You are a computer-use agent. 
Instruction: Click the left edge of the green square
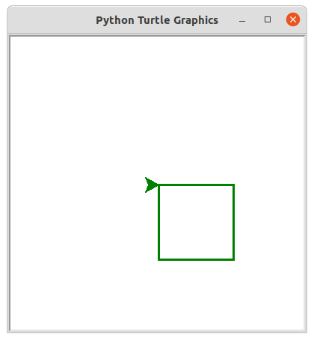[x=158, y=223]
